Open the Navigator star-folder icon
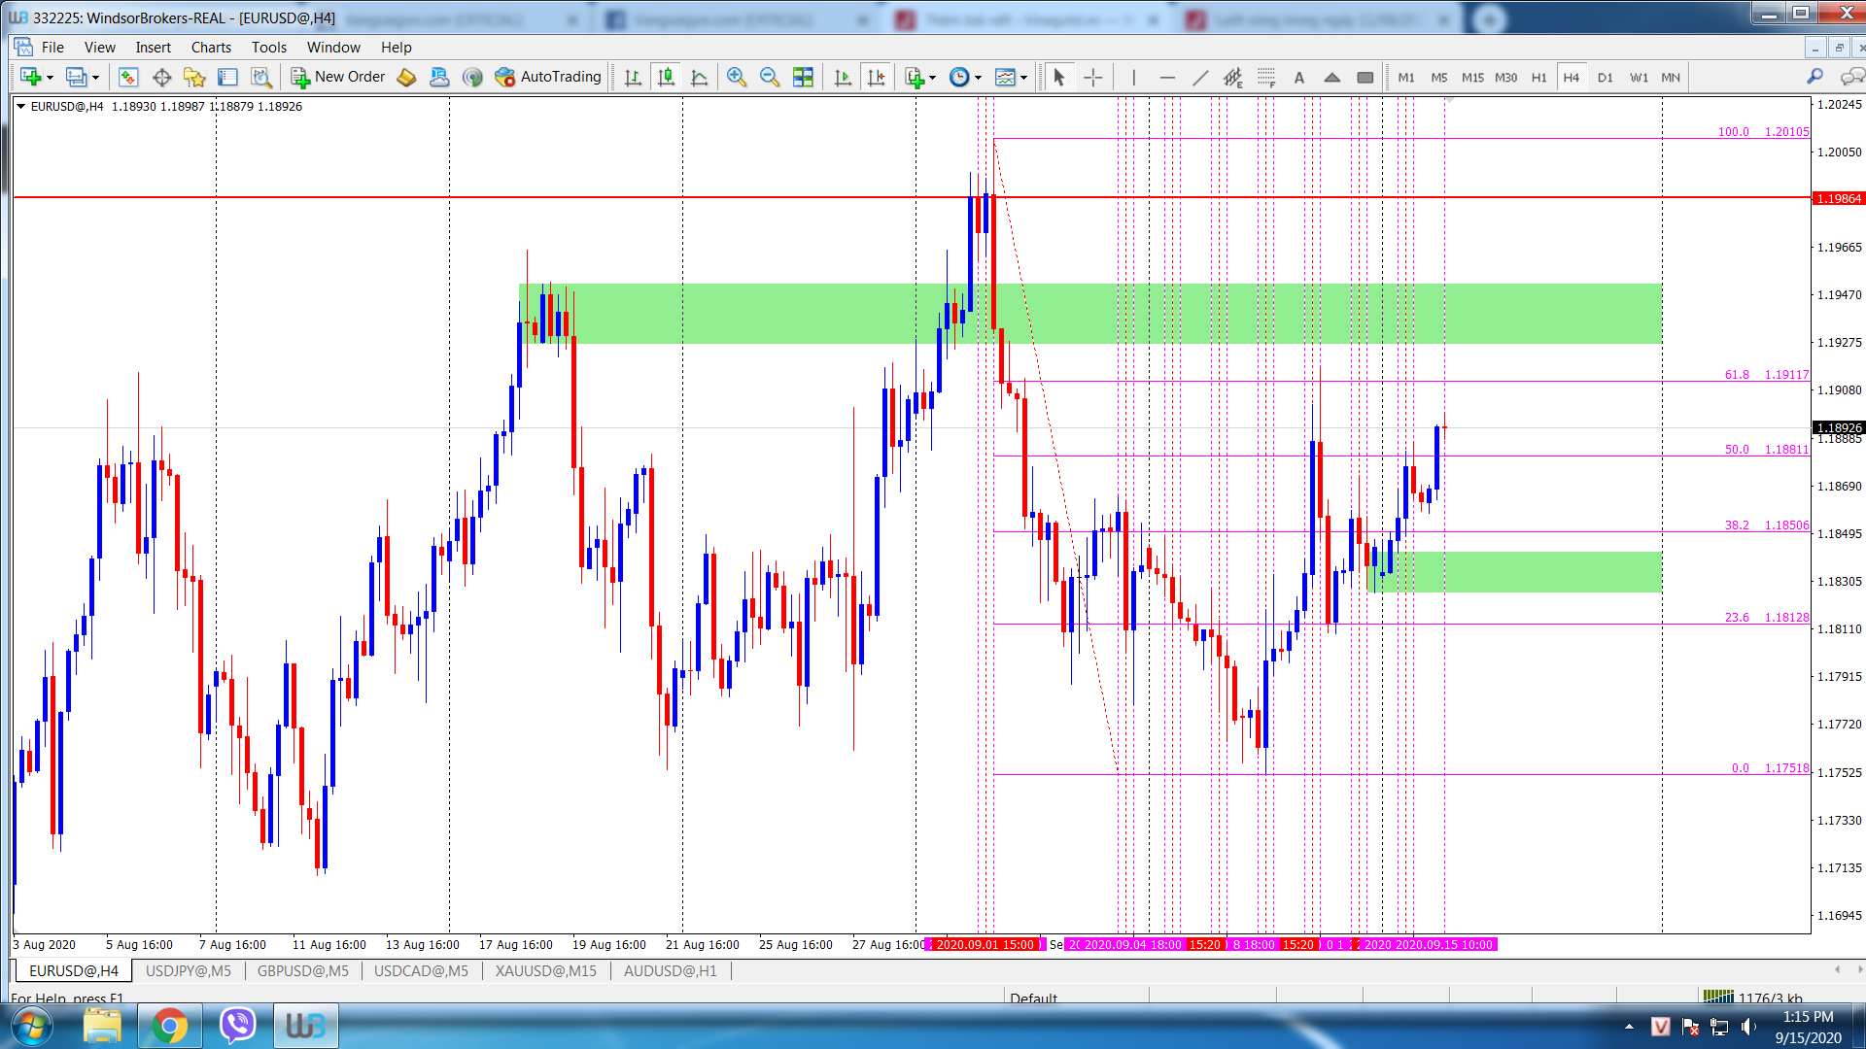This screenshot has height=1049, width=1866. [x=194, y=77]
